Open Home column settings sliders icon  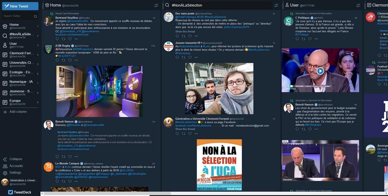156,5
